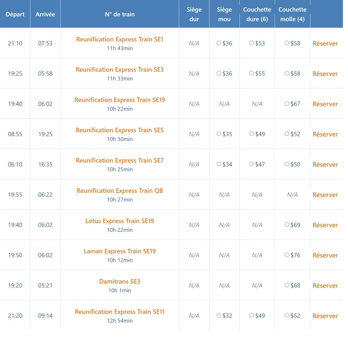The height and width of the screenshot is (338, 348).
Task: Click Réserver for train QB
Action: [x=325, y=195]
